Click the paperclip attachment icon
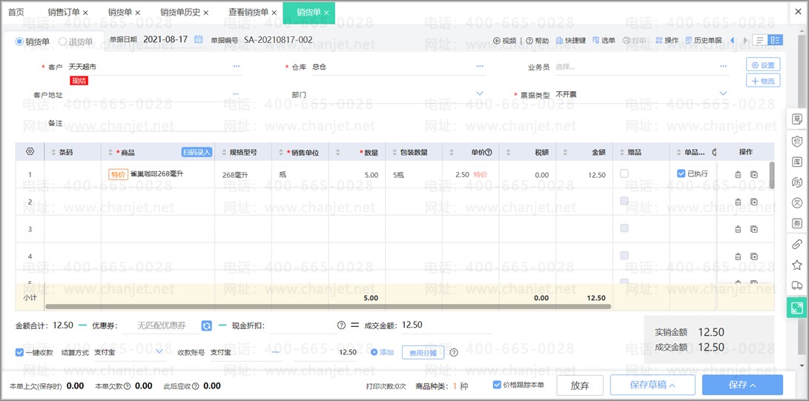The width and height of the screenshot is (809, 401). point(796,245)
